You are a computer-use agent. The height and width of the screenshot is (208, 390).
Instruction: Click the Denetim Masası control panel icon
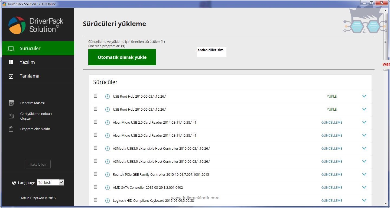pyautogui.click(x=11, y=103)
